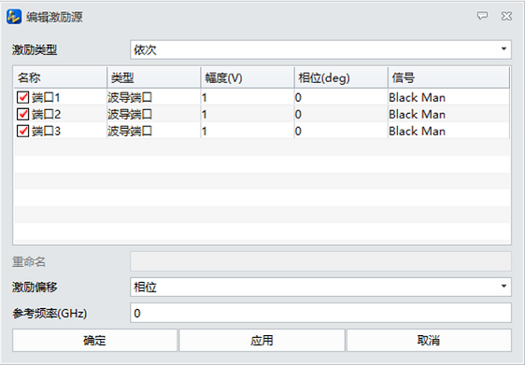Click amplitude value 1 in 端口3 row
The height and width of the screenshot is (365, 525).
[248, 131]
